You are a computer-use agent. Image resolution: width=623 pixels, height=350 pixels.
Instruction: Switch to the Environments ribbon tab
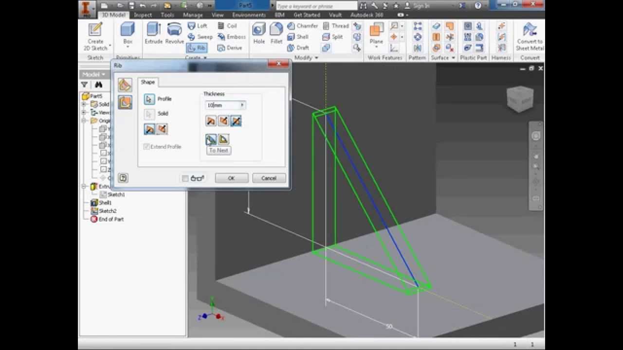pyautogui.click(x=249, y=15)
